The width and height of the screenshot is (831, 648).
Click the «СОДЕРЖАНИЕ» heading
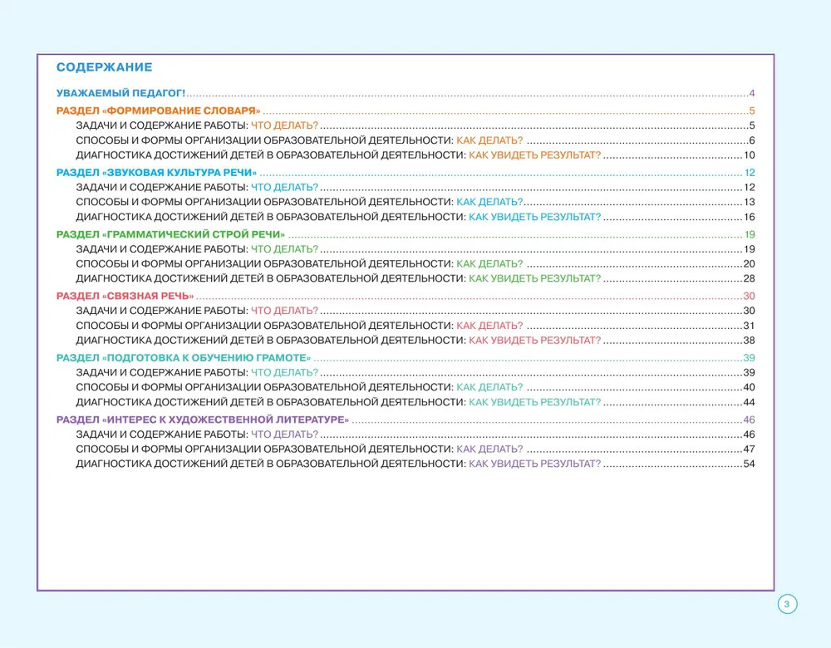coord(104,67)
